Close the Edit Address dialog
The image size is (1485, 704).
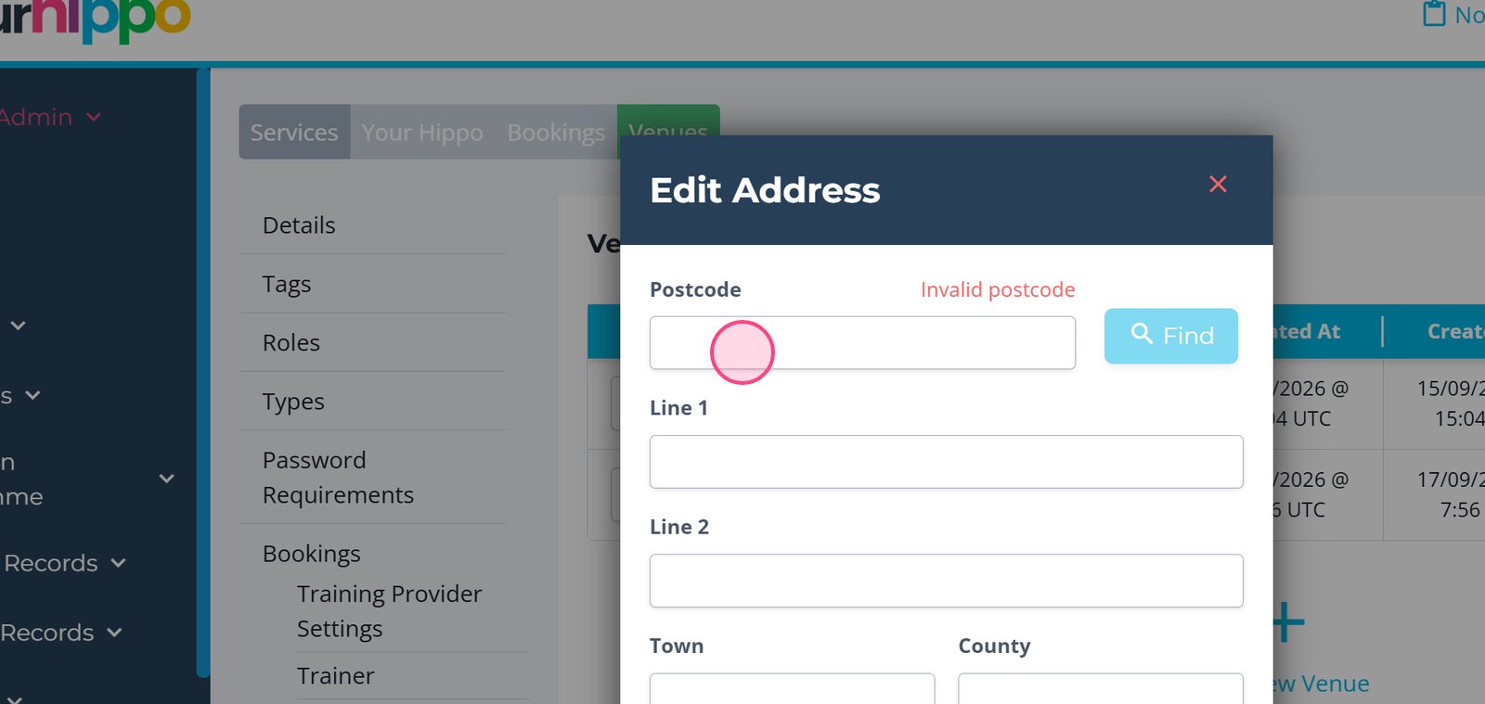1218,184
